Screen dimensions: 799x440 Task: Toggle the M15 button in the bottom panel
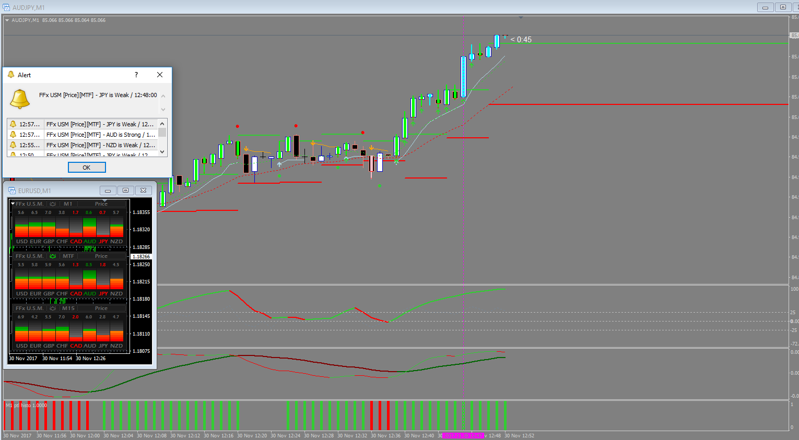coord(68,308)
